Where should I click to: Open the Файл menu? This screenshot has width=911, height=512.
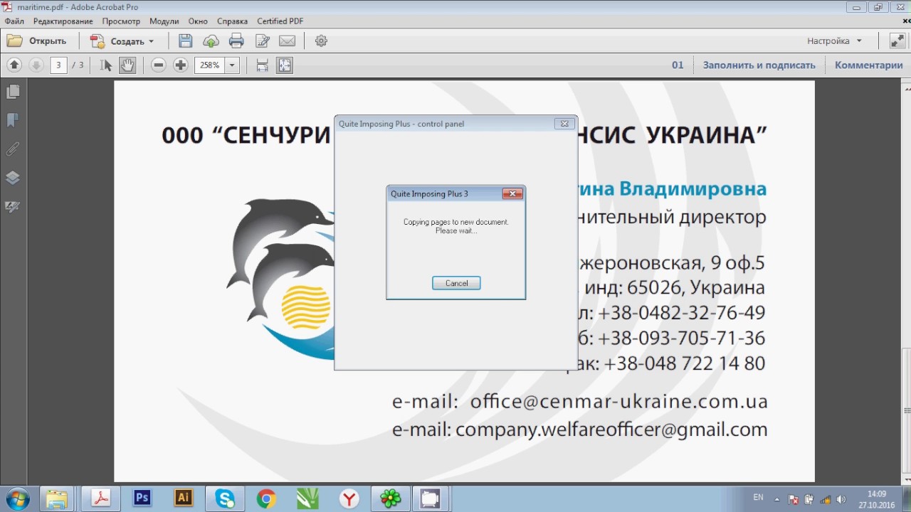click(x=14, y=21)
